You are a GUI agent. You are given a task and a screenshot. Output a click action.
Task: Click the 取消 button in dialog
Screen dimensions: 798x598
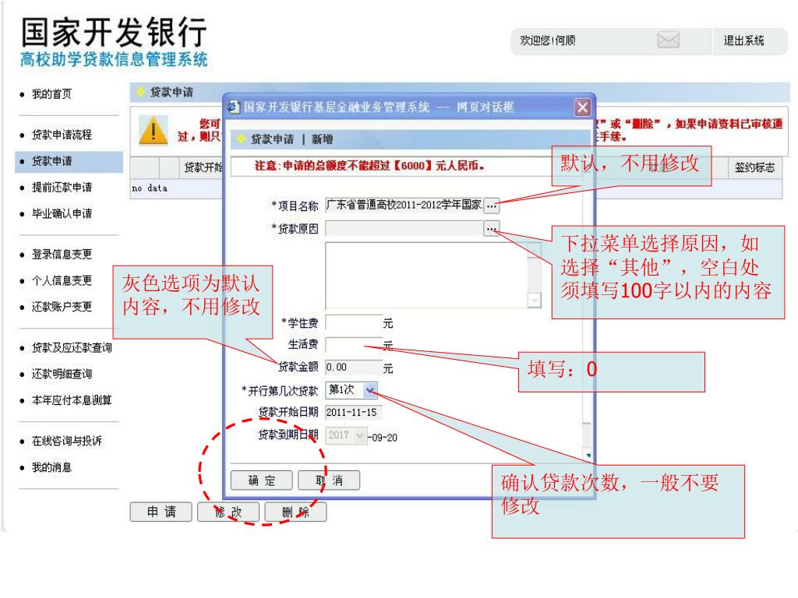[x=329, y=480]
